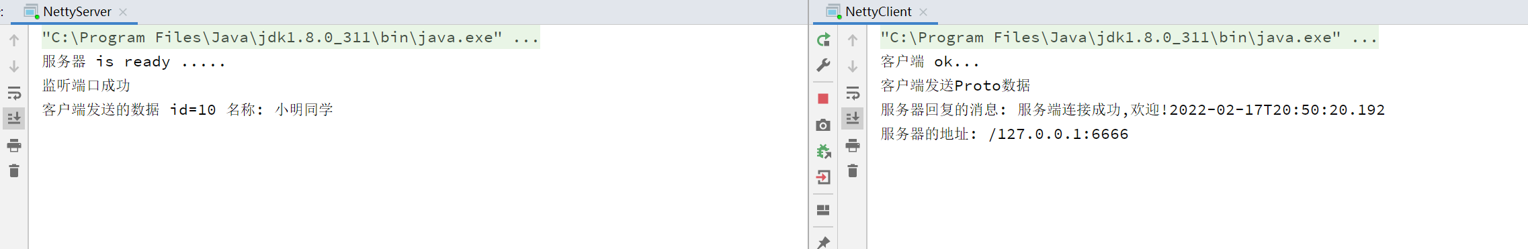Screen dimensions: 1528x249
Task: Click the java.exe command line in NettyServer console
Action: point(290,38)
